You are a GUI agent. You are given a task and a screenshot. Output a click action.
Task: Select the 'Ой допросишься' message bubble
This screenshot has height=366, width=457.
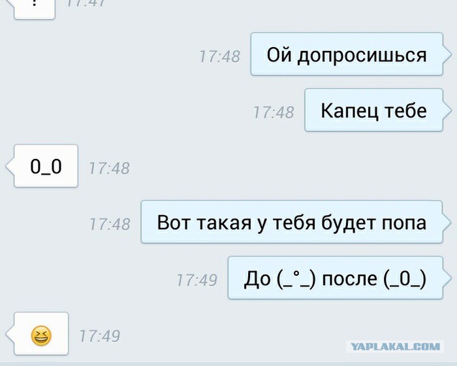coord(347,54)
